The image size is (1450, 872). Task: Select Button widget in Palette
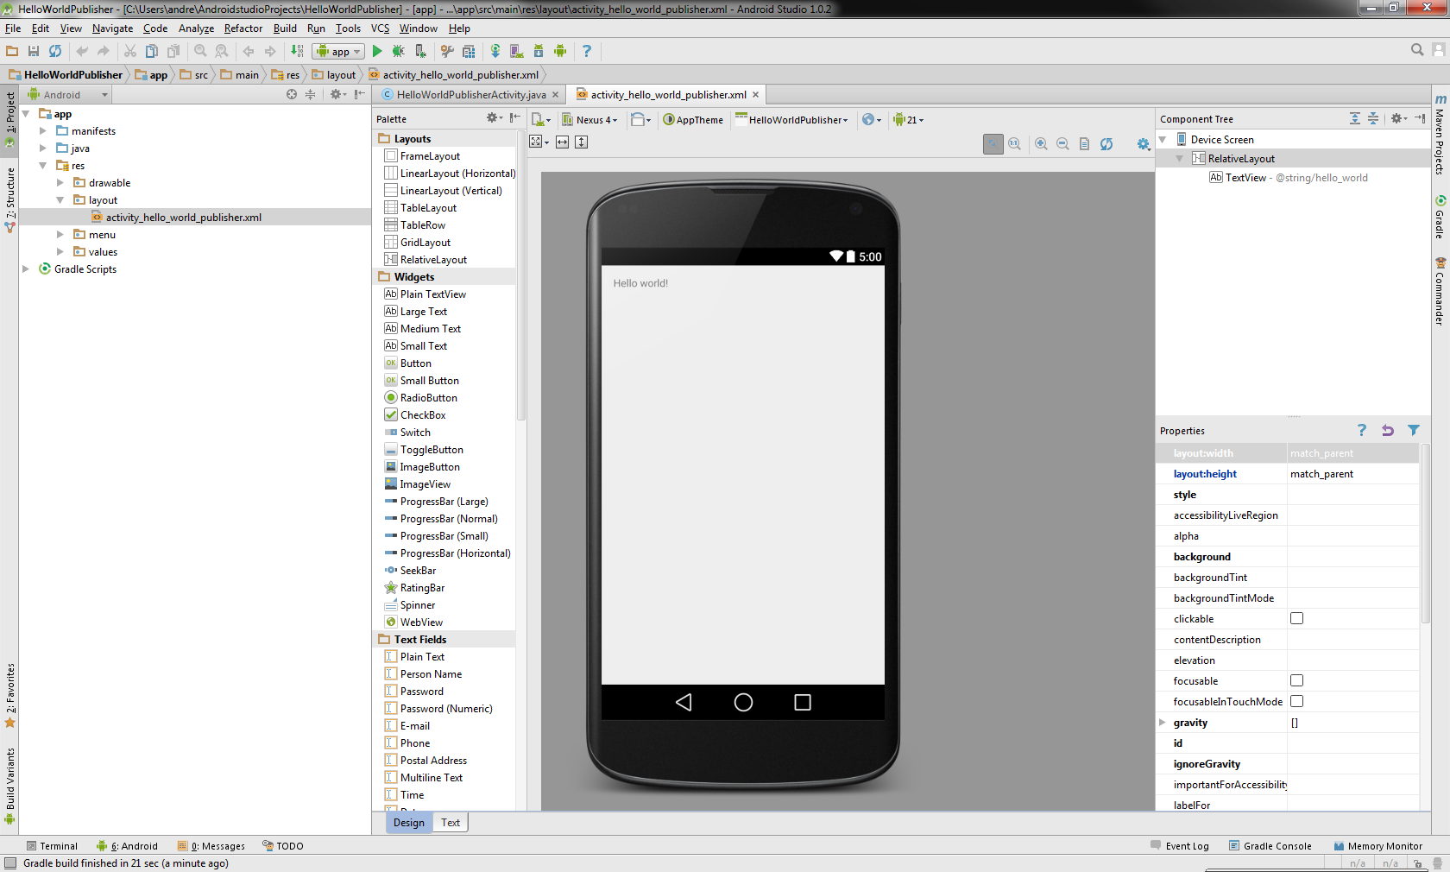pos(415,363)
